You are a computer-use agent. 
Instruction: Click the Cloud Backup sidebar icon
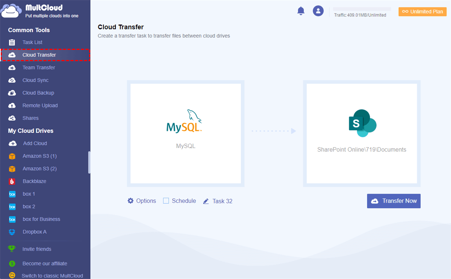point(12,93)
